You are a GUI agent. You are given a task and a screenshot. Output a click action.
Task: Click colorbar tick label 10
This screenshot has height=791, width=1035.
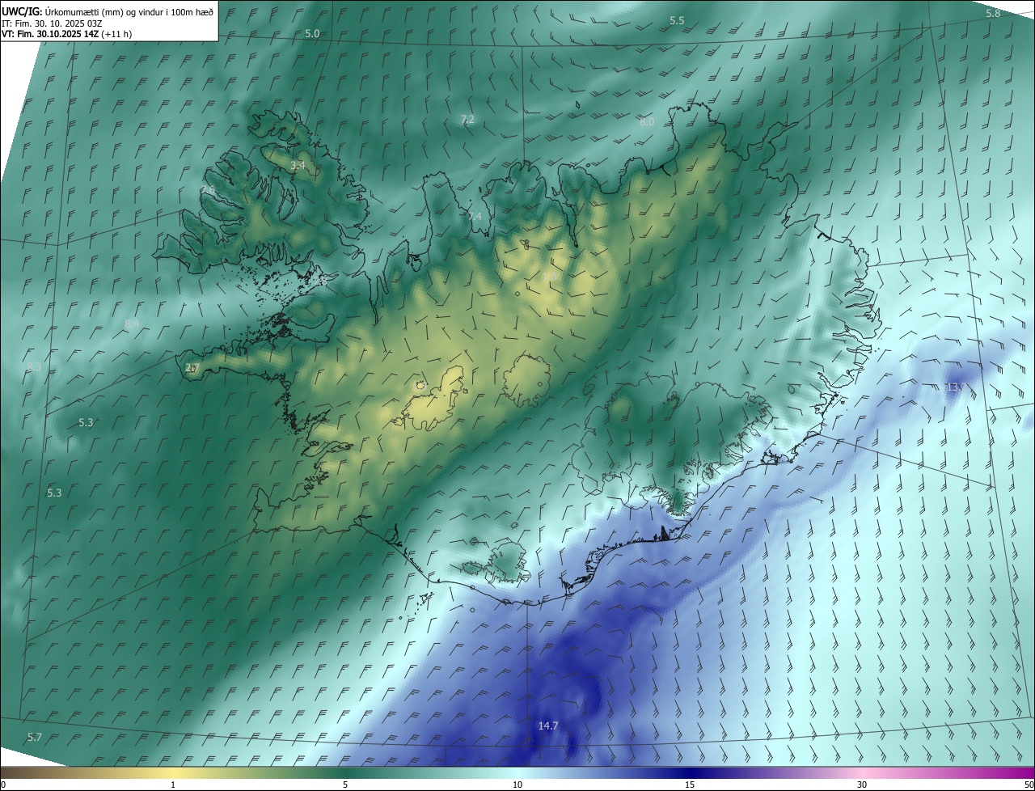tap(517, 785)
